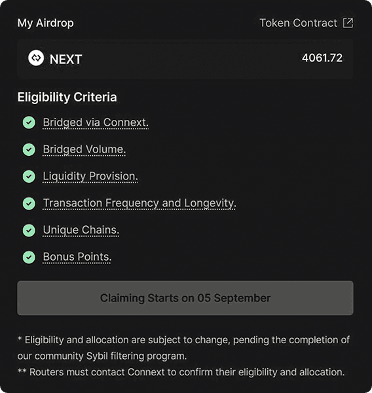
Task: Click the green check beside Bonus Points
Action: point(29,257)
